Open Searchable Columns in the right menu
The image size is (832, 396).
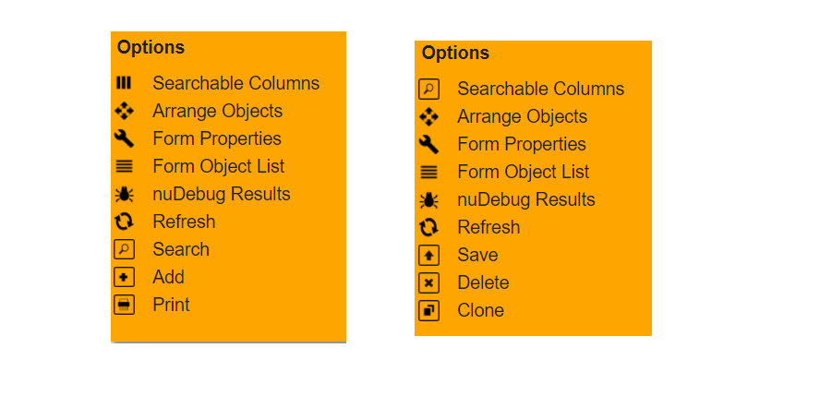click(x=540, y=89)
